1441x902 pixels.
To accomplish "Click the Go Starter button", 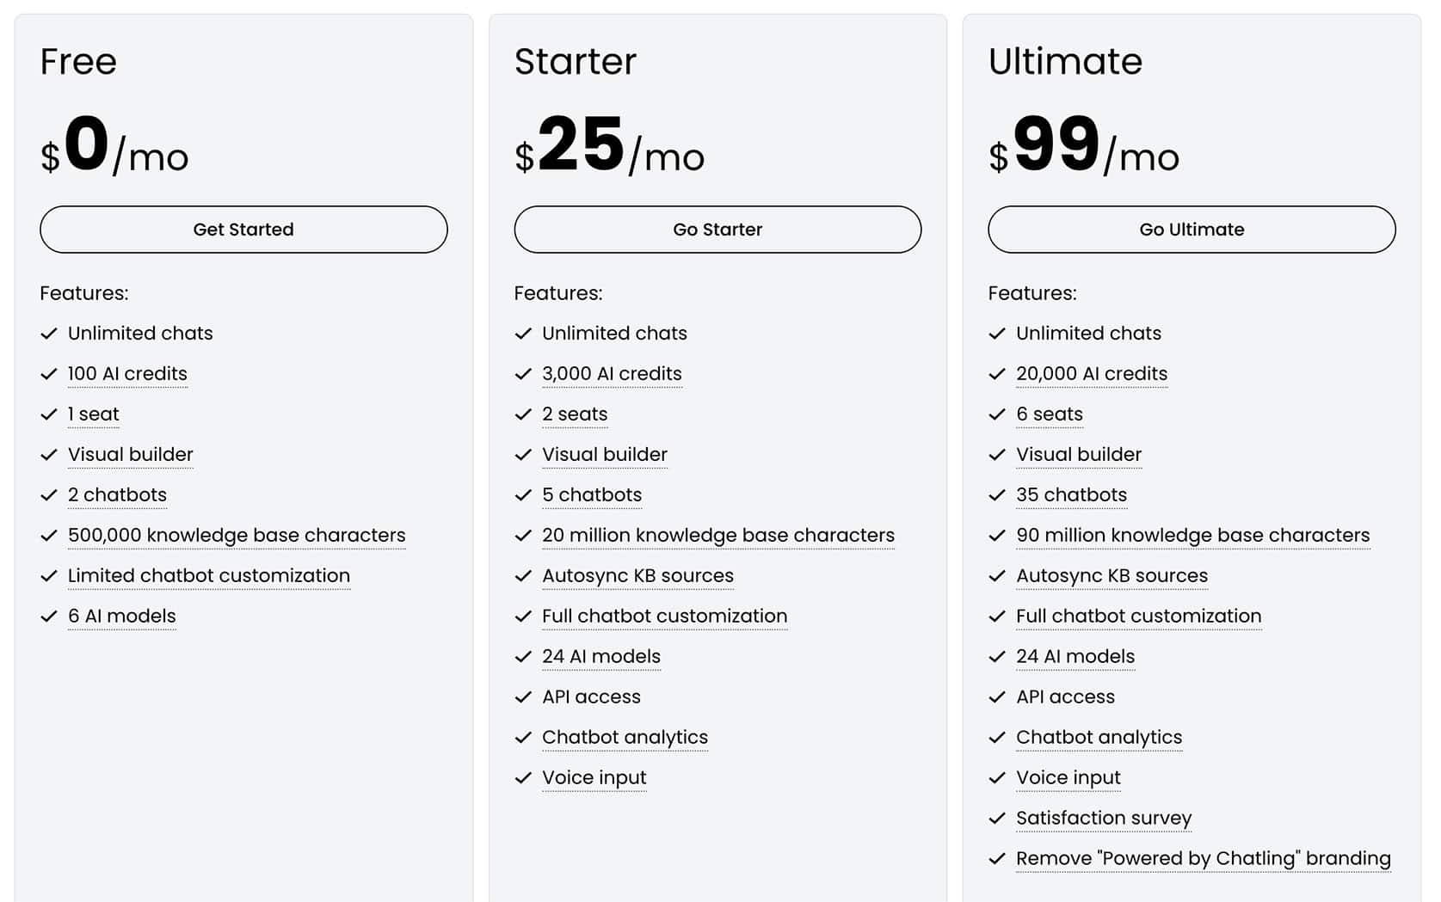I will point(717,230).
